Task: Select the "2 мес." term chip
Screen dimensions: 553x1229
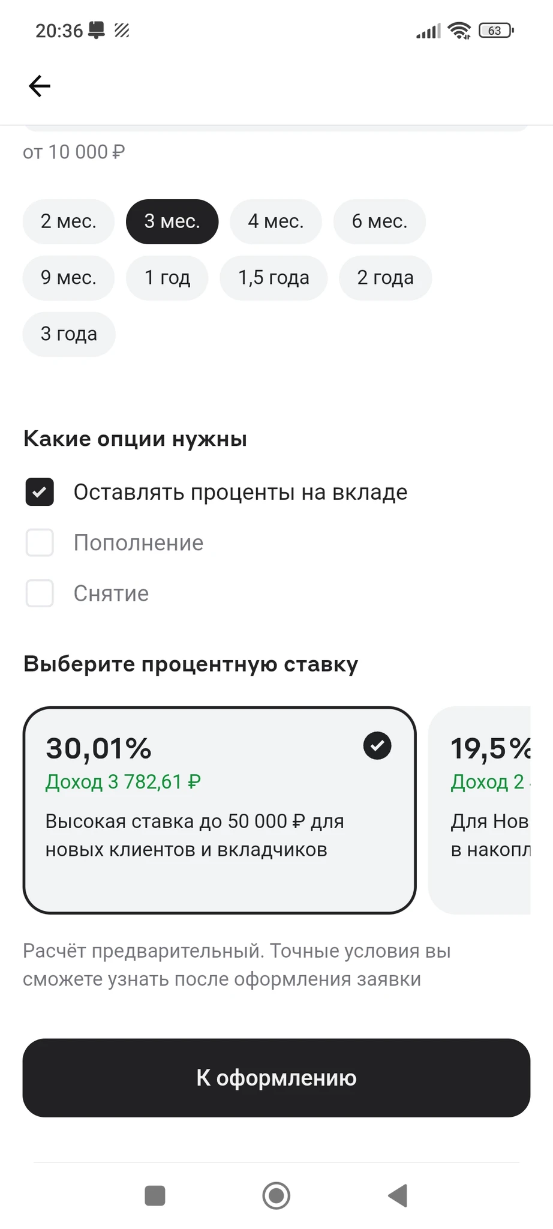Action: click(x=68, y=221)
